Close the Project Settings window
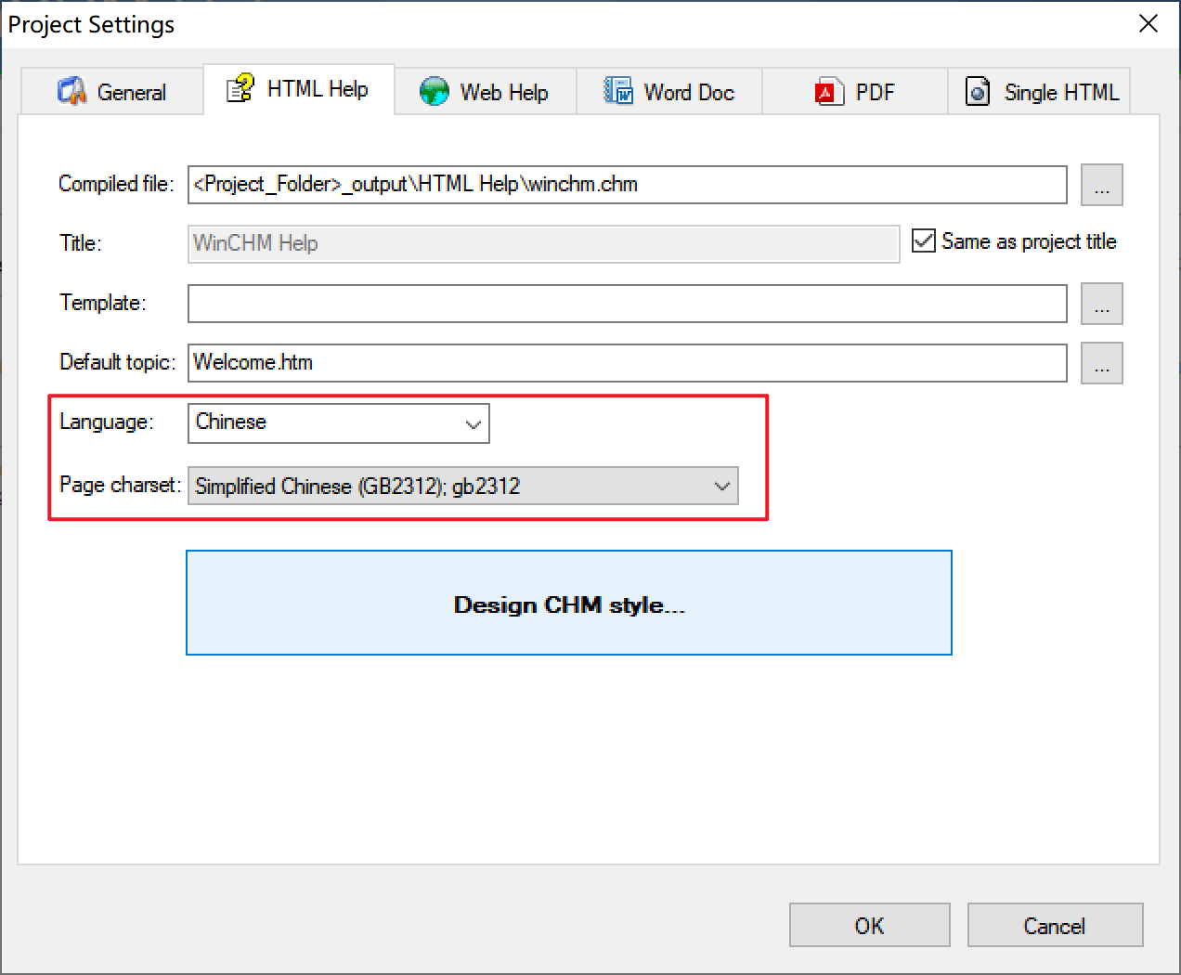The image size is (1181, 975). (x=1149, y=24)
